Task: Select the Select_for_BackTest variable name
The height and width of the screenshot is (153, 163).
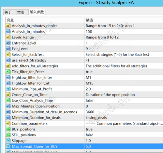Action: (x=28, y=55)
